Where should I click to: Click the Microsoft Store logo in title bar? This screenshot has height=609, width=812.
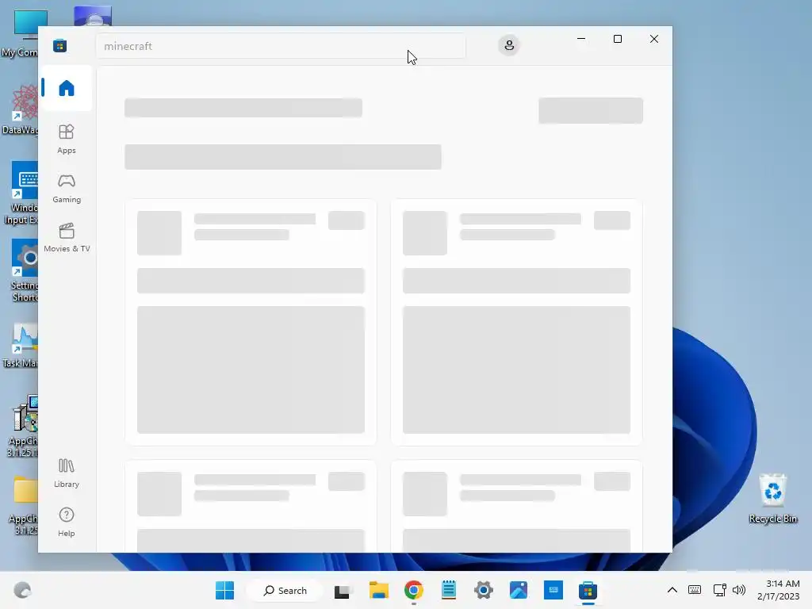click(x=59, y=45)
